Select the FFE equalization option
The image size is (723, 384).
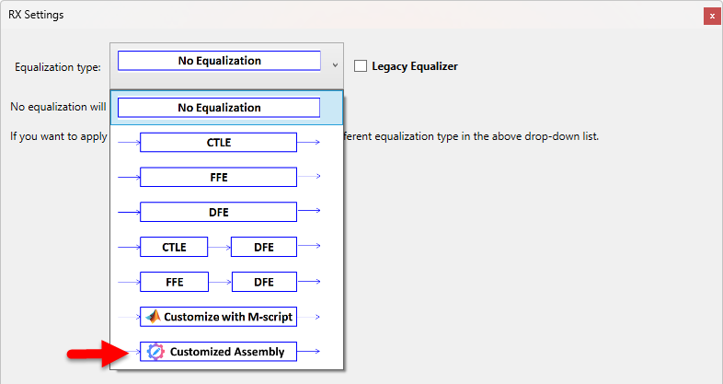pyautogui.click(x=218, y=177)
